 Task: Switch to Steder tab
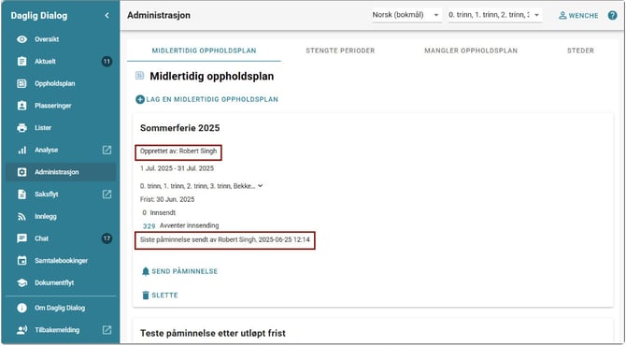point(580,50)
